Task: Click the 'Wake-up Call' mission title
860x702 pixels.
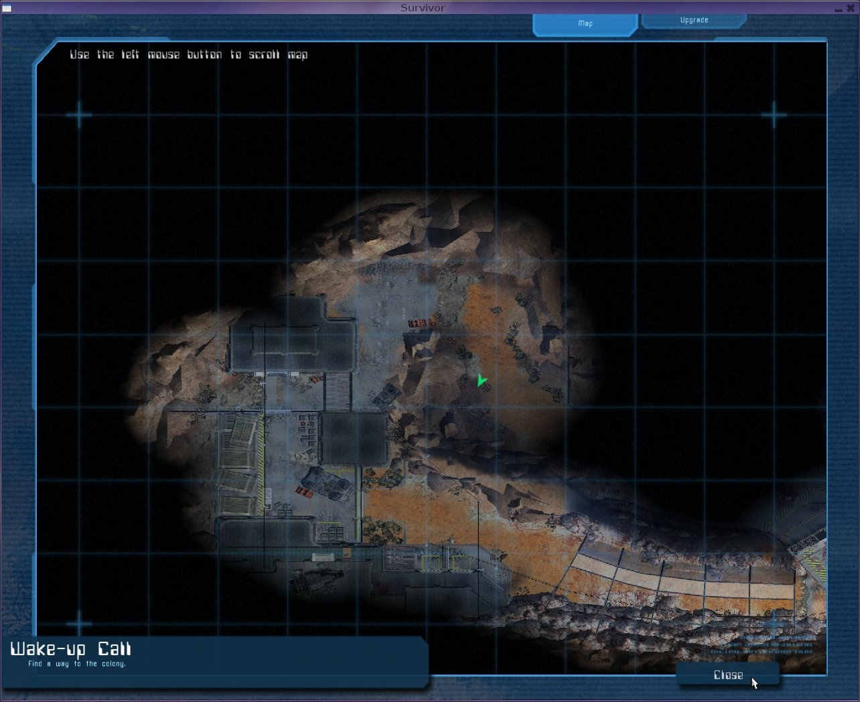Action: click(x=71, y=649)
